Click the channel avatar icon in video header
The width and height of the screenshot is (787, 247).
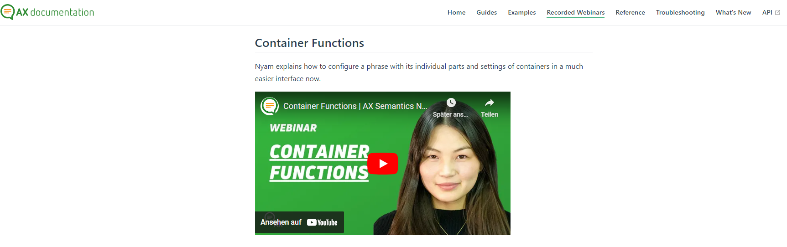point(270,106)
